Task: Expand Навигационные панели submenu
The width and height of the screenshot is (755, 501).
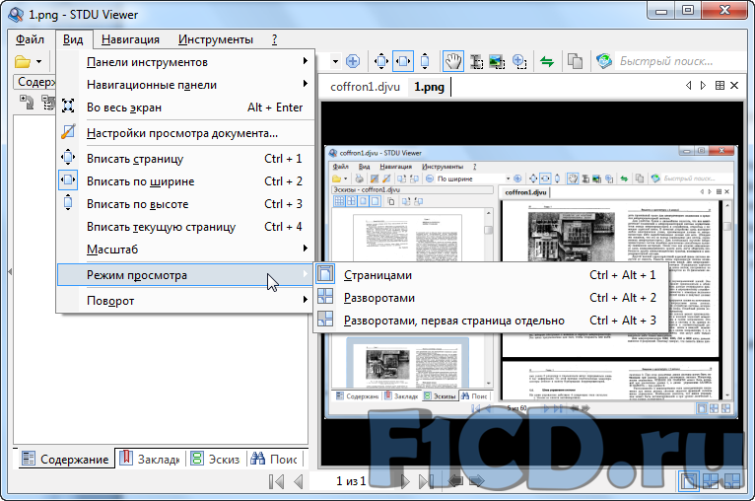Action: coord(185,85)
